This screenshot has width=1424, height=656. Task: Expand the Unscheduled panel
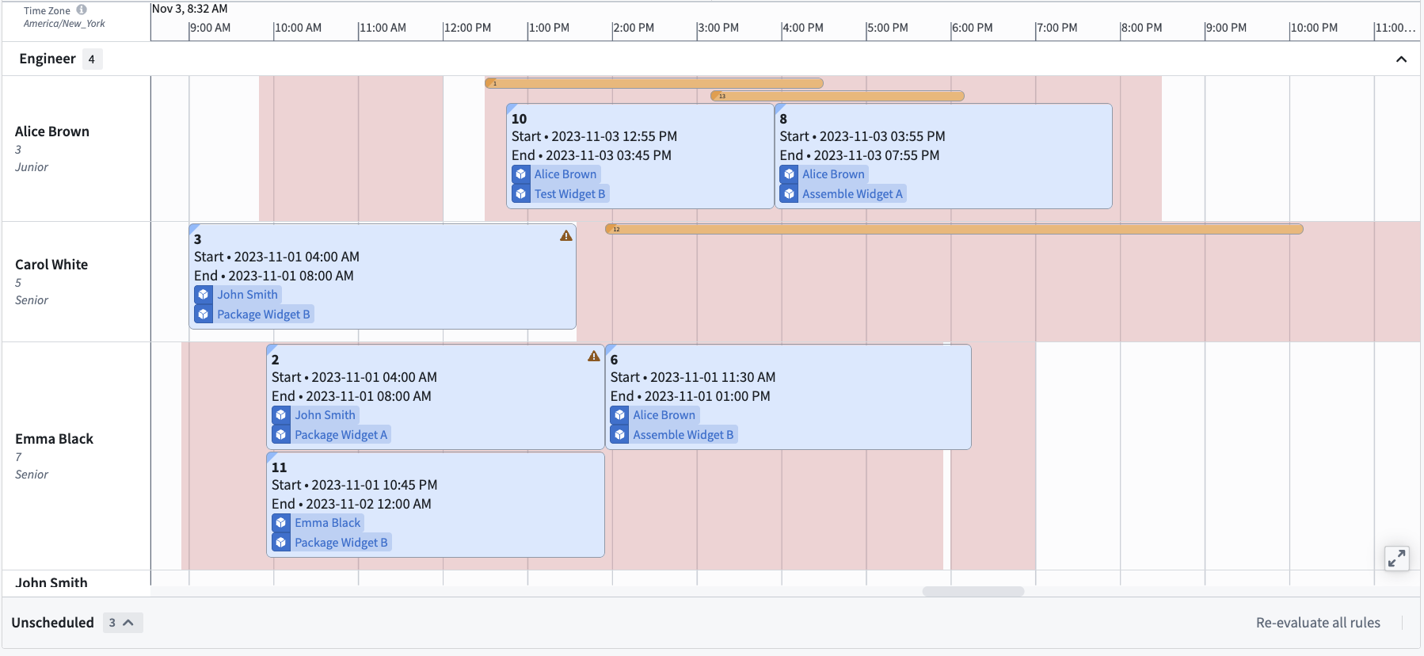pyautogui.click(x=123, y=623)
